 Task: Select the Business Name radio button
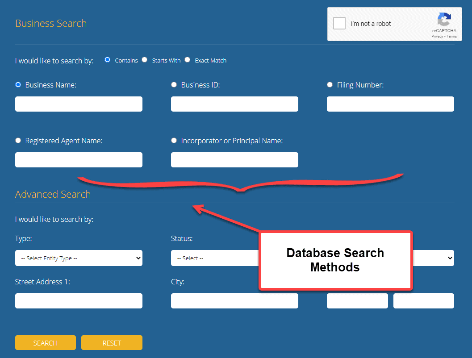(18, 85)
